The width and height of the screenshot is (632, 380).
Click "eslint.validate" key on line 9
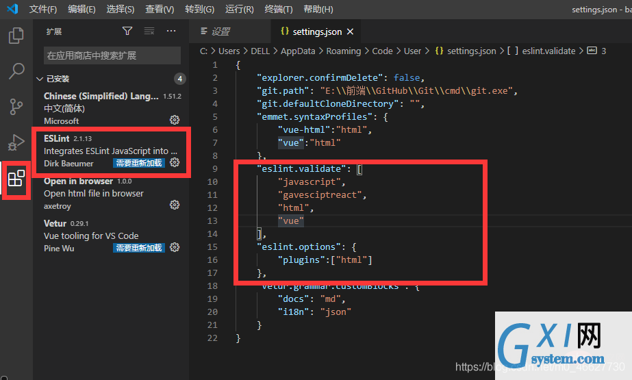click(301, 168)
